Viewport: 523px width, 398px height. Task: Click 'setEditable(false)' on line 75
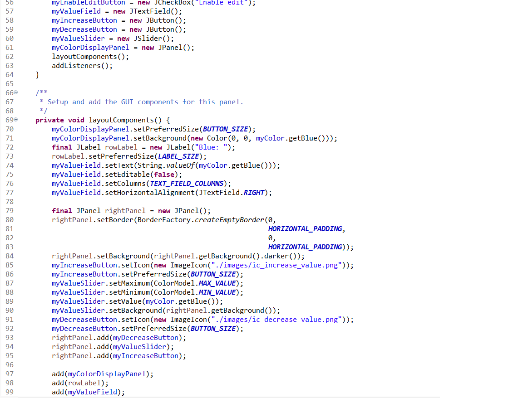tap(142, 175)
